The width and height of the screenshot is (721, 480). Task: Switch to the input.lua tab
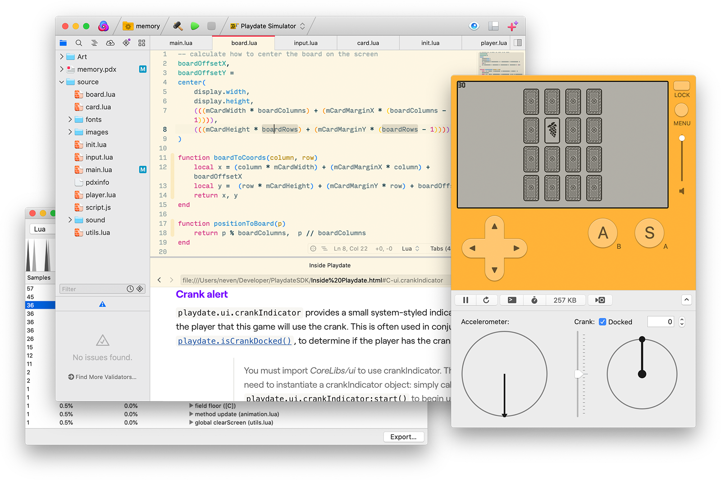(x=306, y=43)
